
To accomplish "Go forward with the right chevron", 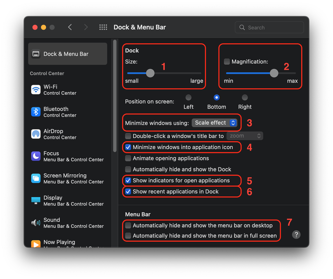I will coord(86,27).
